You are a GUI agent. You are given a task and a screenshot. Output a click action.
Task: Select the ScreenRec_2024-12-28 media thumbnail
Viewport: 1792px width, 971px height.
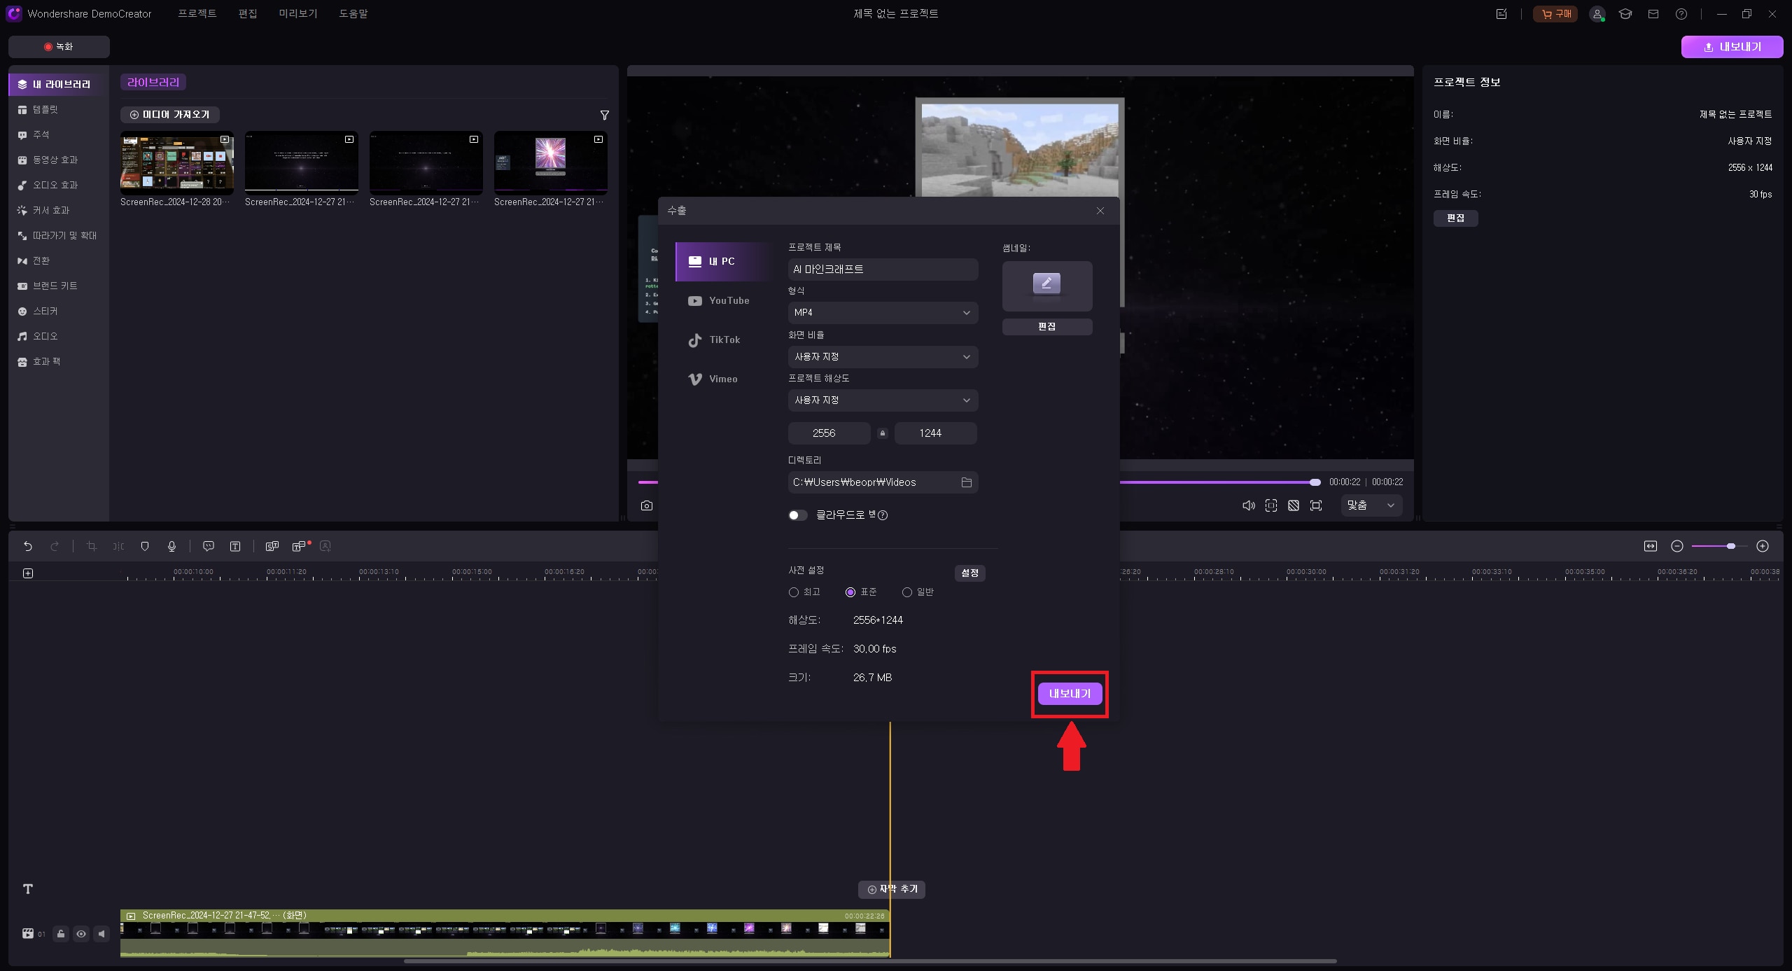177,162
